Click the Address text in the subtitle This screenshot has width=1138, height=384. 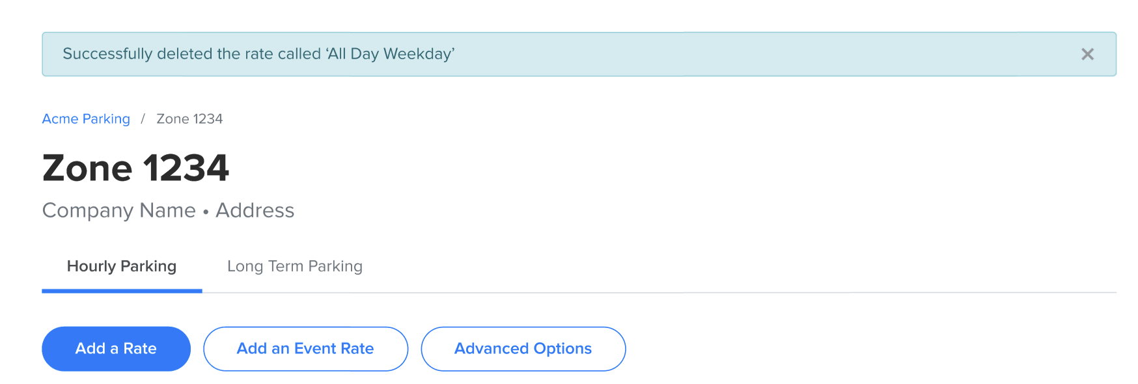click(255, 210)
